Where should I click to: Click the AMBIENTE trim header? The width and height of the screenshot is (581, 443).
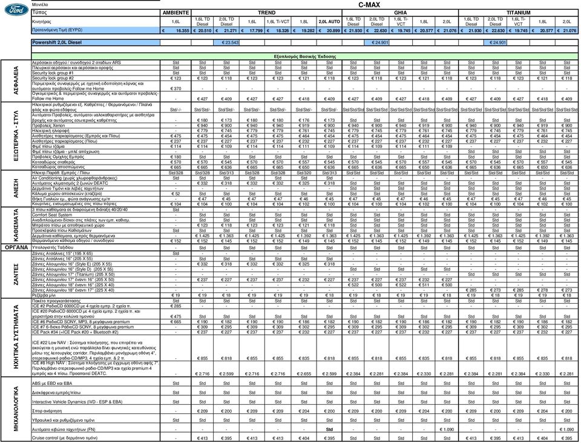click(176, 13)
